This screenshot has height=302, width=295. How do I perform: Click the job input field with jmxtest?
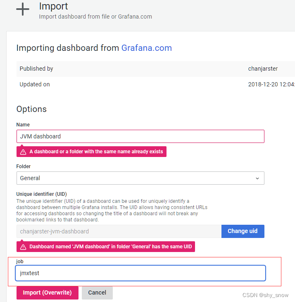click(140, 273)
